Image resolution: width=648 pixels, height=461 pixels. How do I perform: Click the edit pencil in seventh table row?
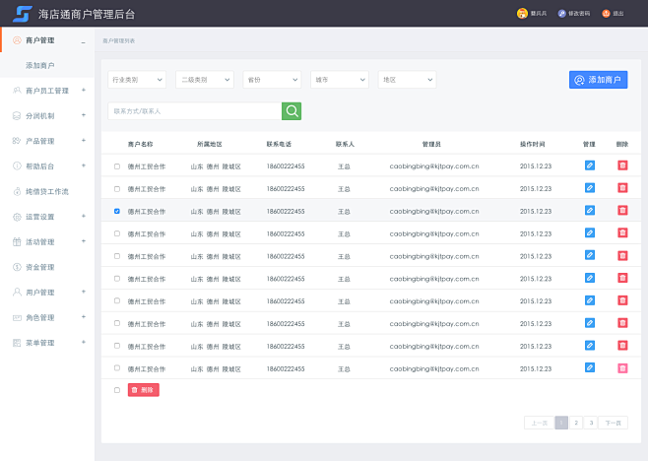[x=590, y=300]
